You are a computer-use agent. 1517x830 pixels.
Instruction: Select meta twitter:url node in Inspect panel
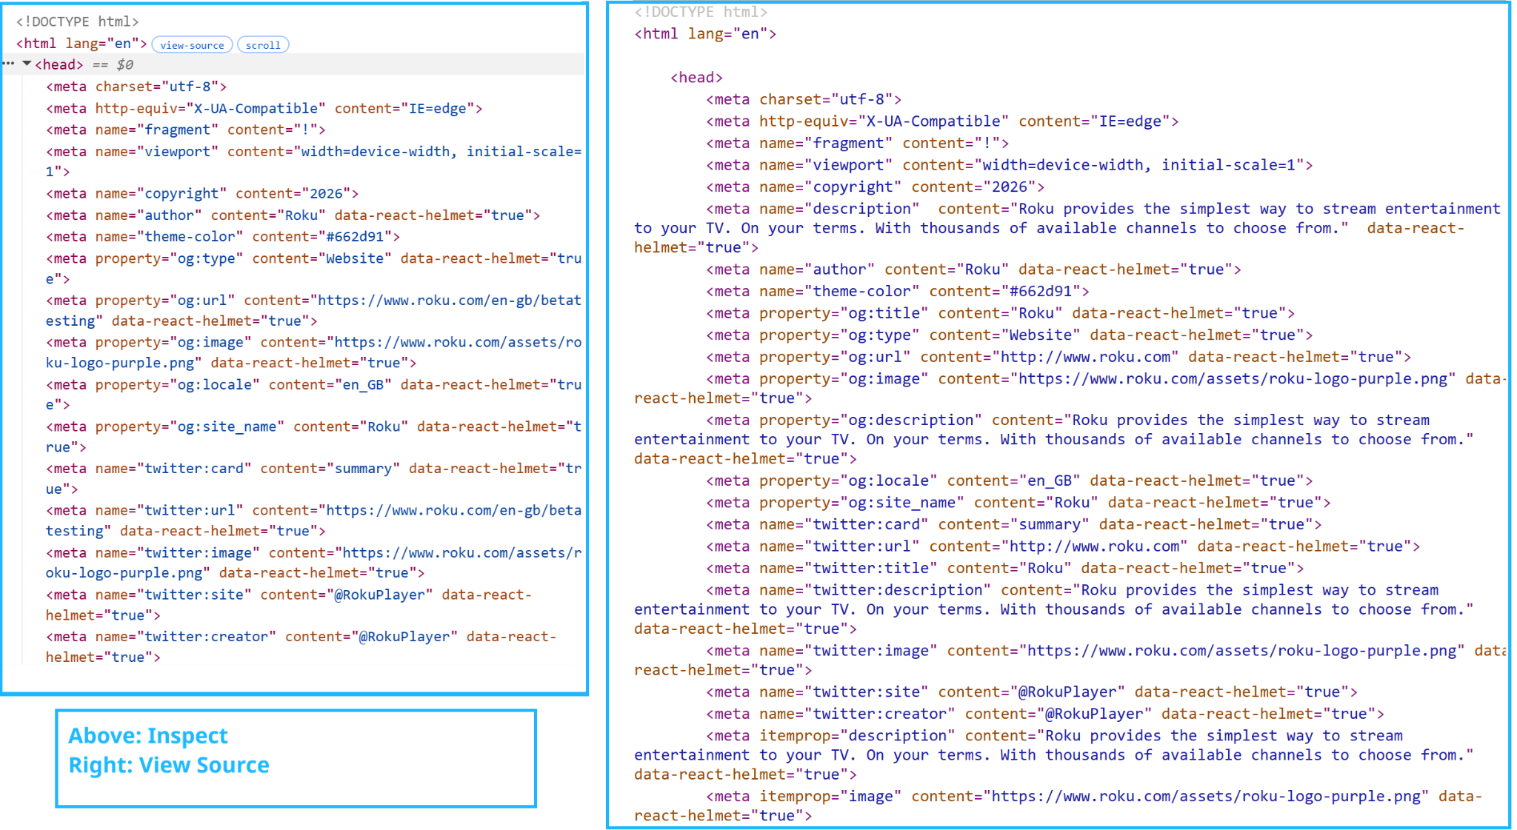point(313,521)
